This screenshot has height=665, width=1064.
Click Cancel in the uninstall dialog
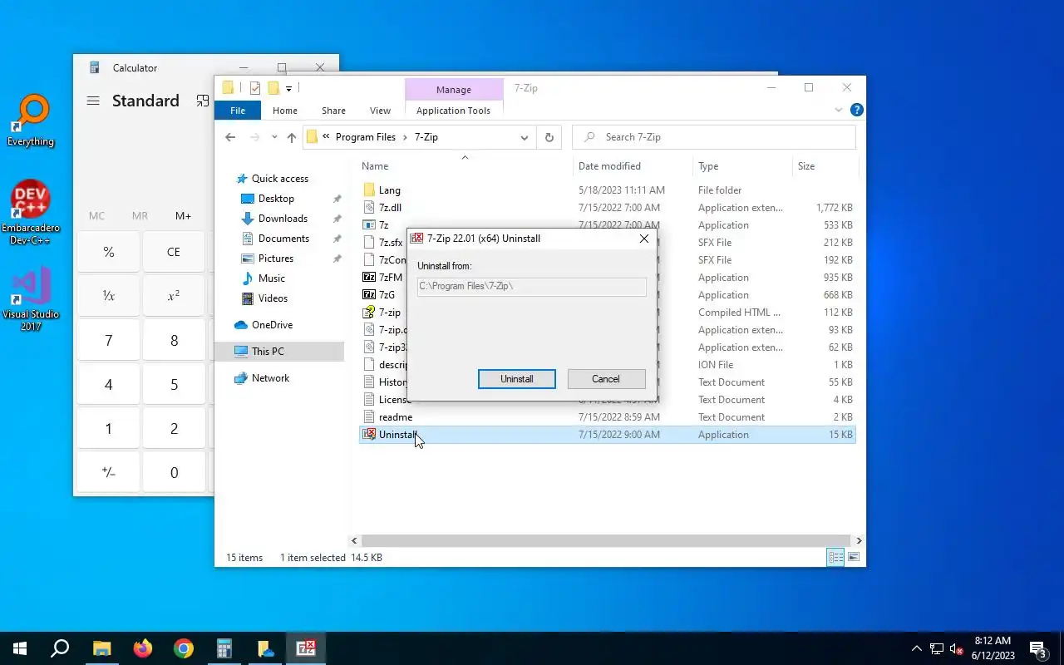[606, 379]
